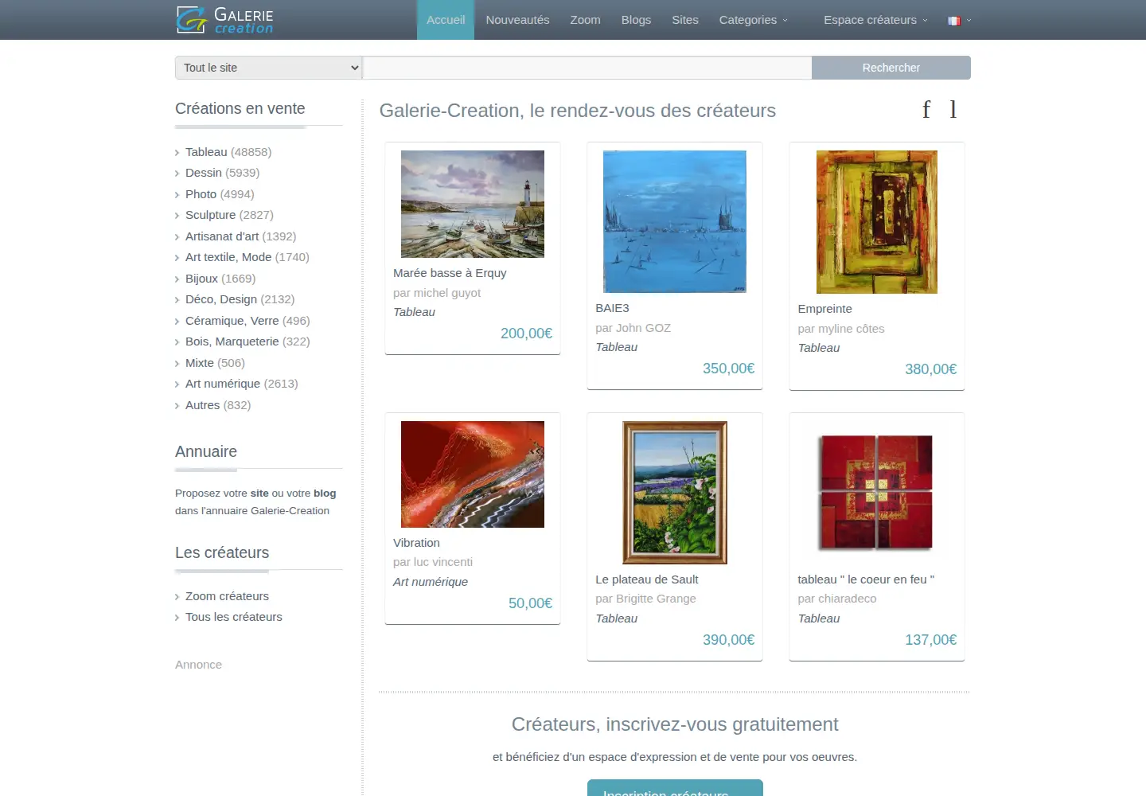
Task: Click the 'Marée basse à Erquy' title
Action: [x=450, y=273]
